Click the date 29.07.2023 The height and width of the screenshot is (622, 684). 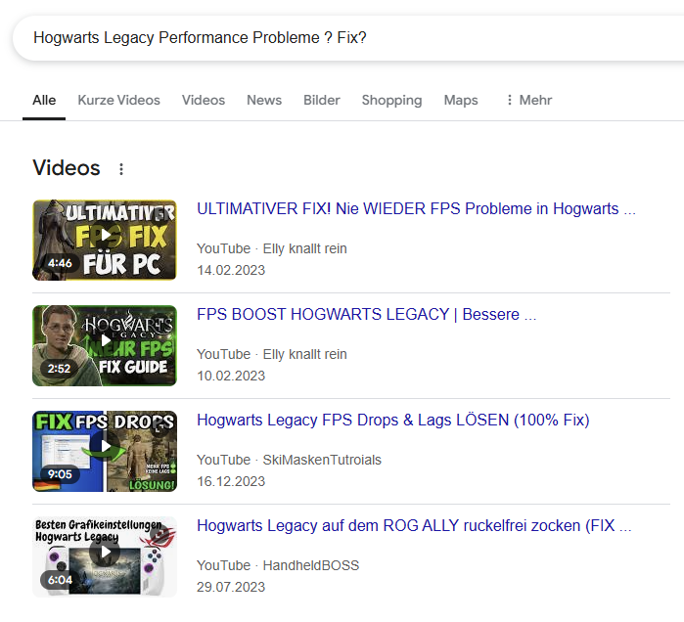pyautogui.click(x=231, y=587)
